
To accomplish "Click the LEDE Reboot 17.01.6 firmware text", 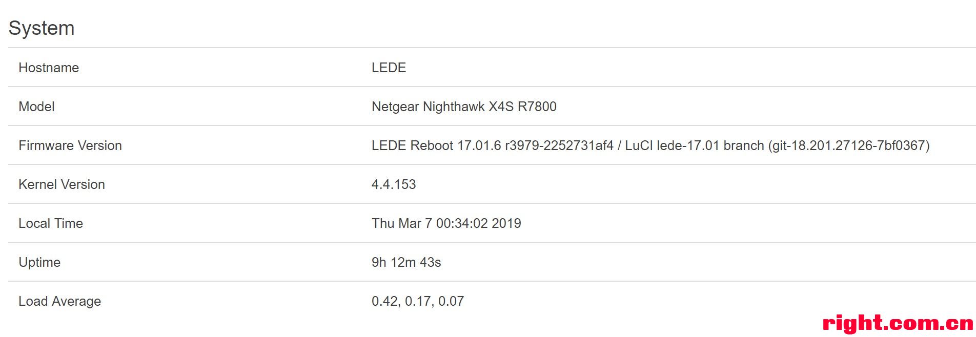I will (x=436, y=145).
